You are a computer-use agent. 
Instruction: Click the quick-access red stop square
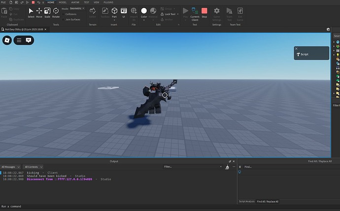(33, 2)
